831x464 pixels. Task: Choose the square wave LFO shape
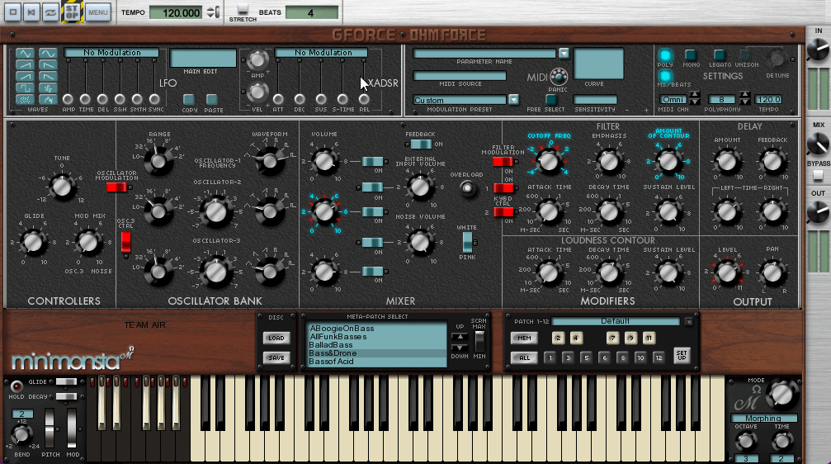click(26, 88)
